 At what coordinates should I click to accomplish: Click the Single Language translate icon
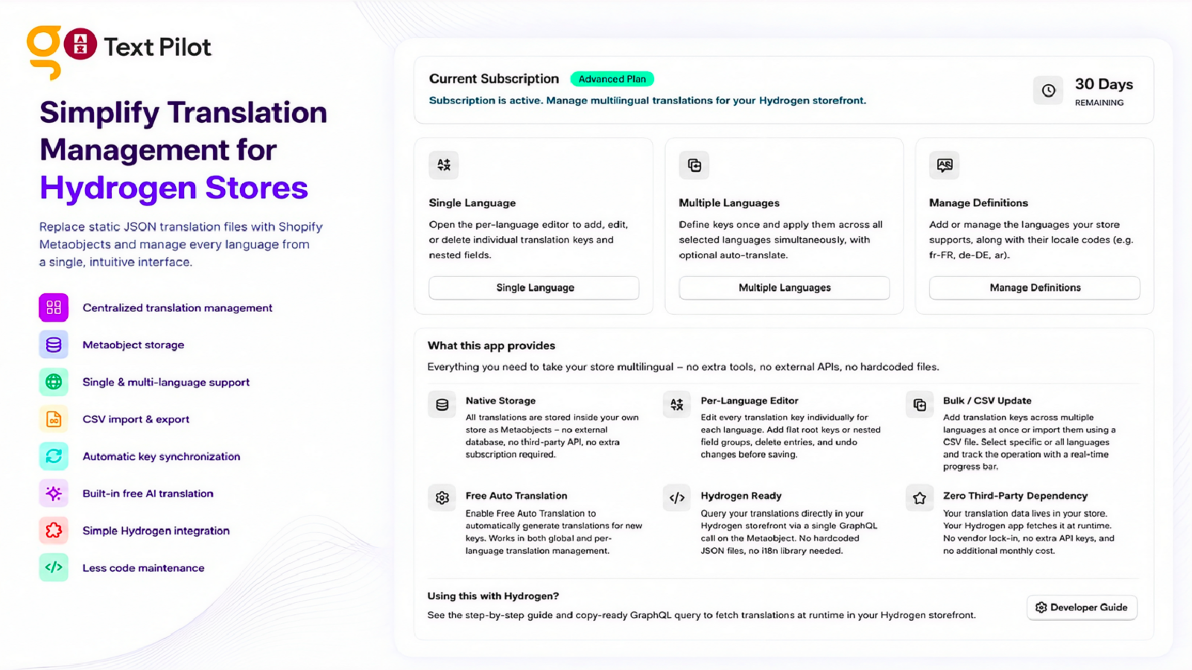(x=444, y=165)
